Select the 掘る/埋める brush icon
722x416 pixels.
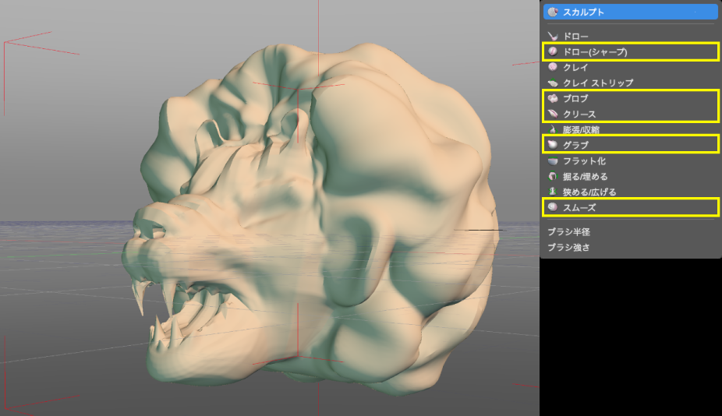(x=553, y=176)
